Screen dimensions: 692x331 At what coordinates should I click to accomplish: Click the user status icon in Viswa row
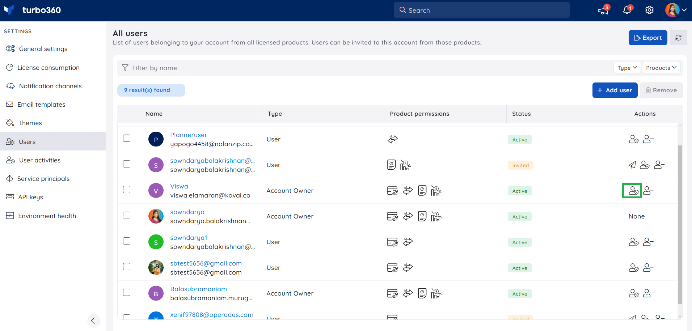[634, 191]
